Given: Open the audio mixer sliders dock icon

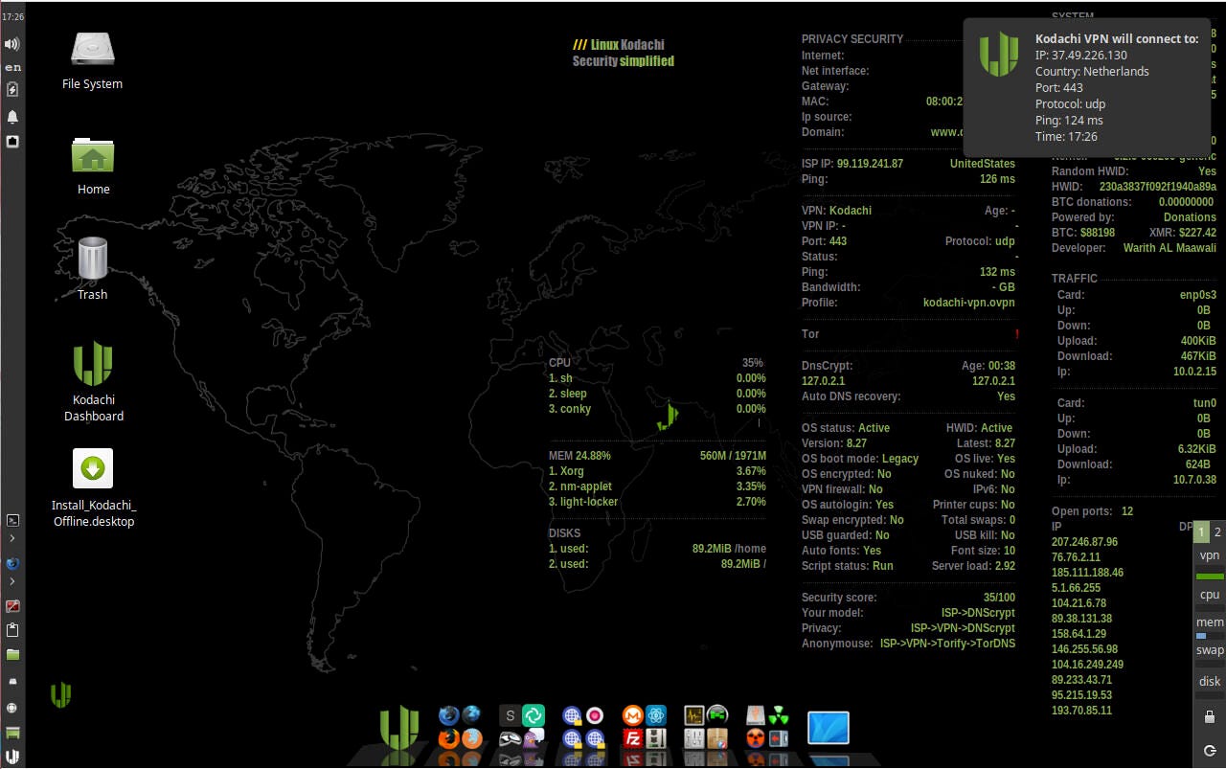Looking at the screenshot, I should point(693,738).
